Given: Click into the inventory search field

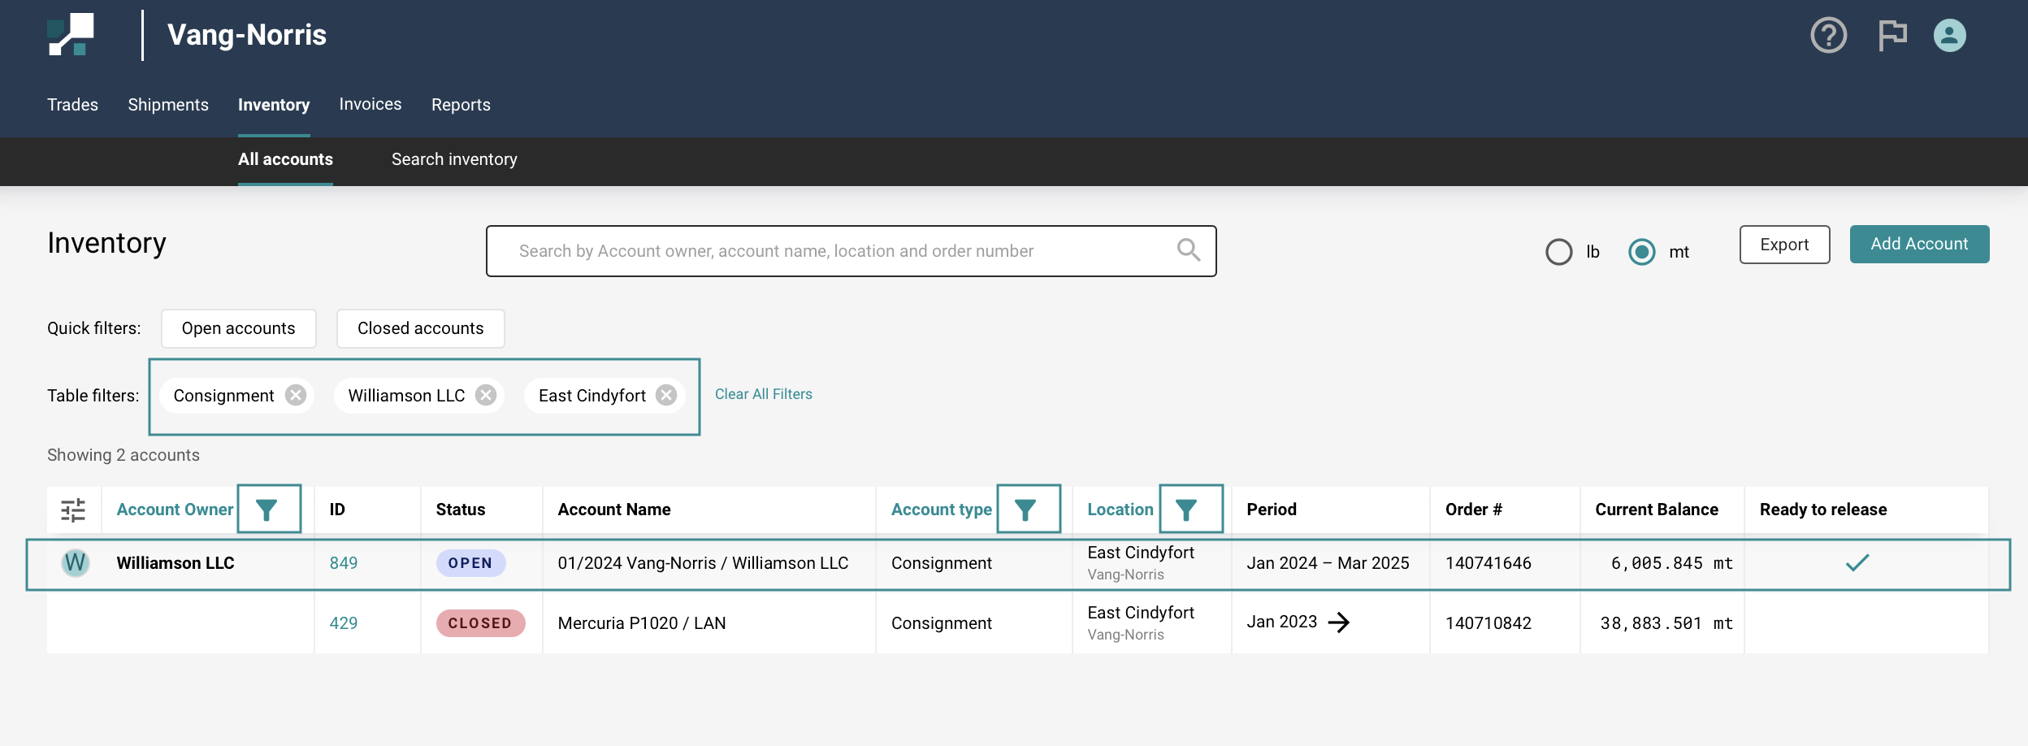Looking at the screenshot, I should click(837, 251).
